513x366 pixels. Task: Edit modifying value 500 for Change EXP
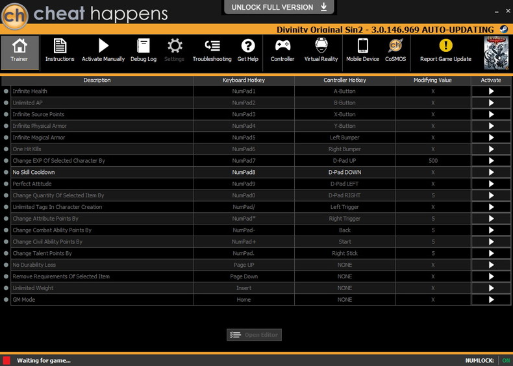coord(433,160)
